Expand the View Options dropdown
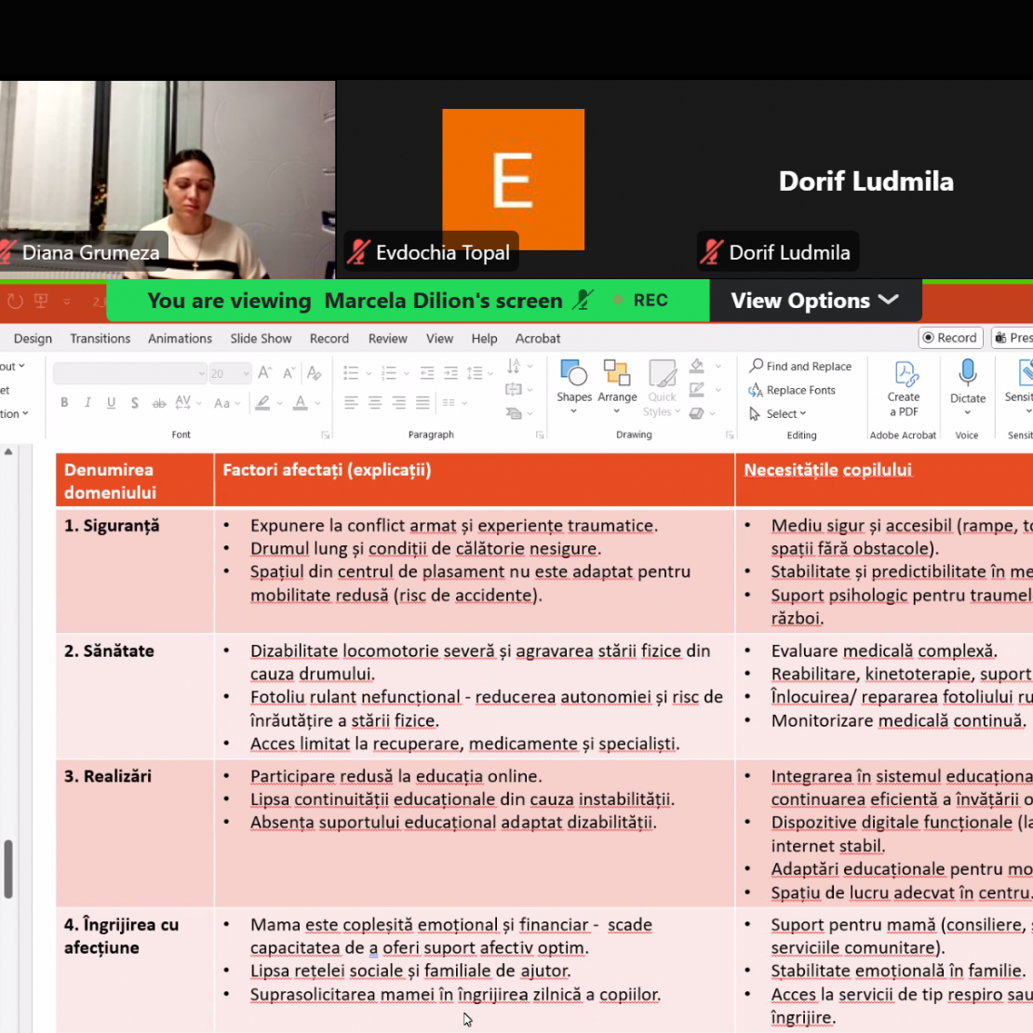 click(x=814, y=301)
